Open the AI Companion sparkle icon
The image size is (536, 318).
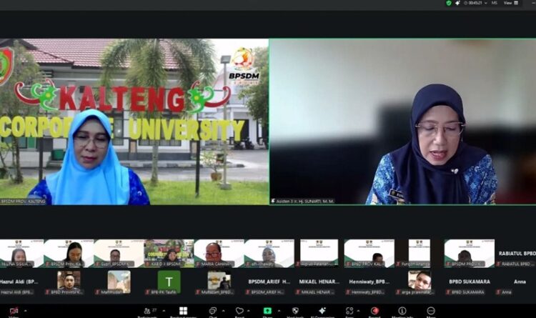[x=322, y=310]
